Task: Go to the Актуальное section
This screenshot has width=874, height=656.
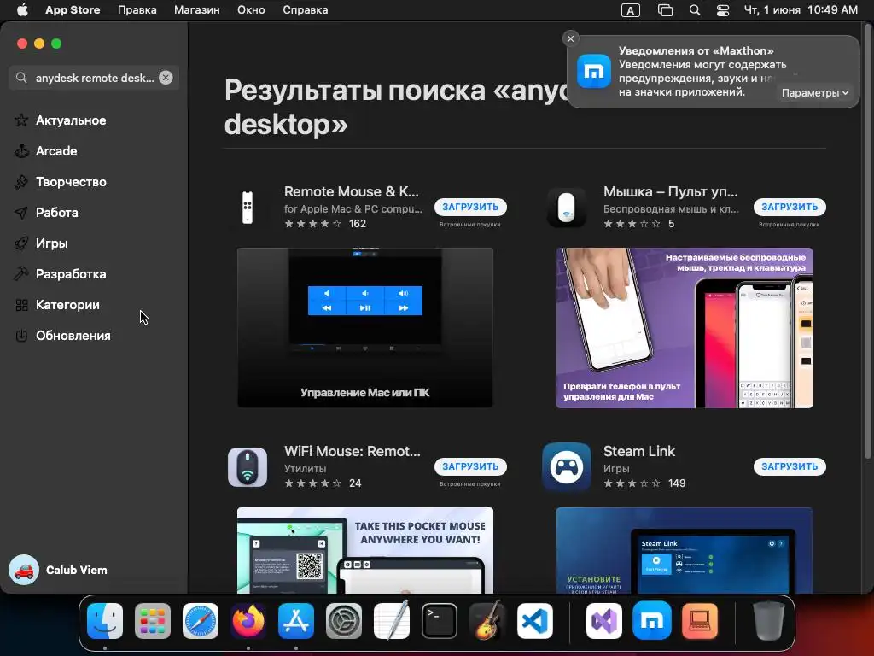Action: (71, 120)
